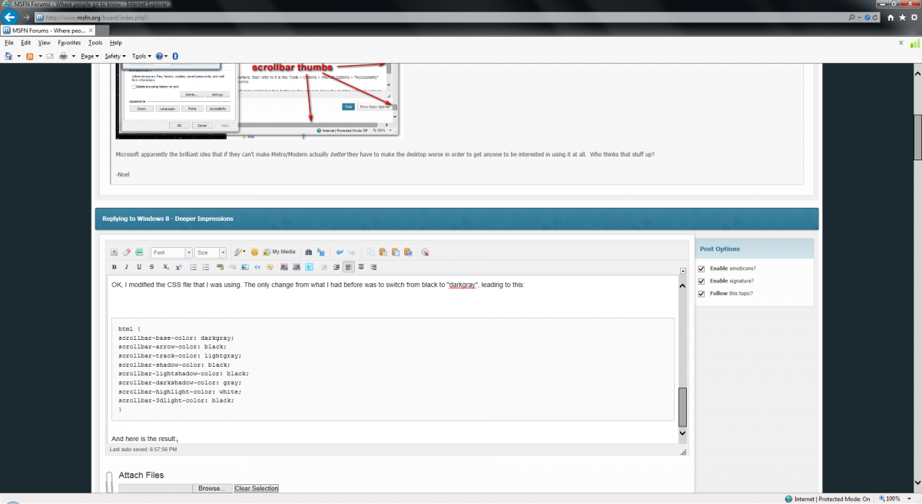Open the zoom level dropdown arrow in the status bar
The width and height of the screenshot is (922, 504).
[907, 499]
